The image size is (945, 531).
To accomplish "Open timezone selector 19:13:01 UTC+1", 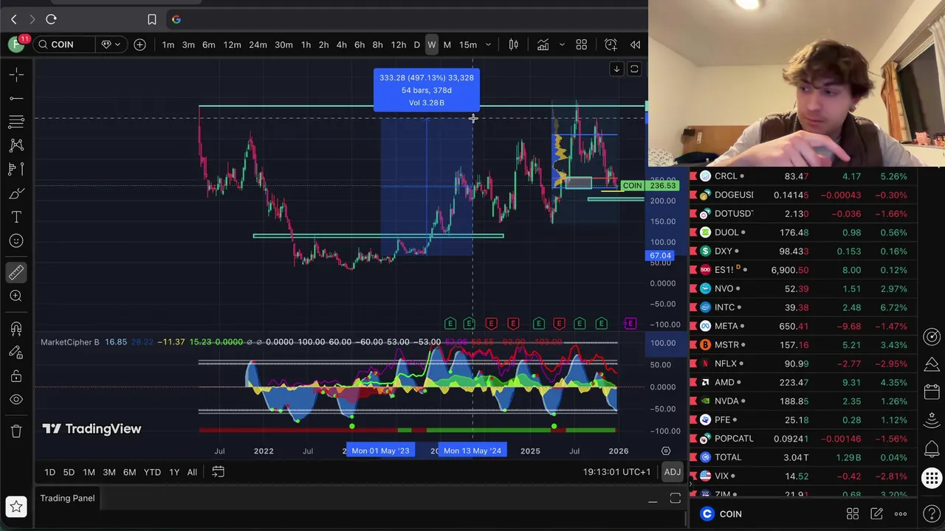I will pyautogui.click(x=616, y=472).
